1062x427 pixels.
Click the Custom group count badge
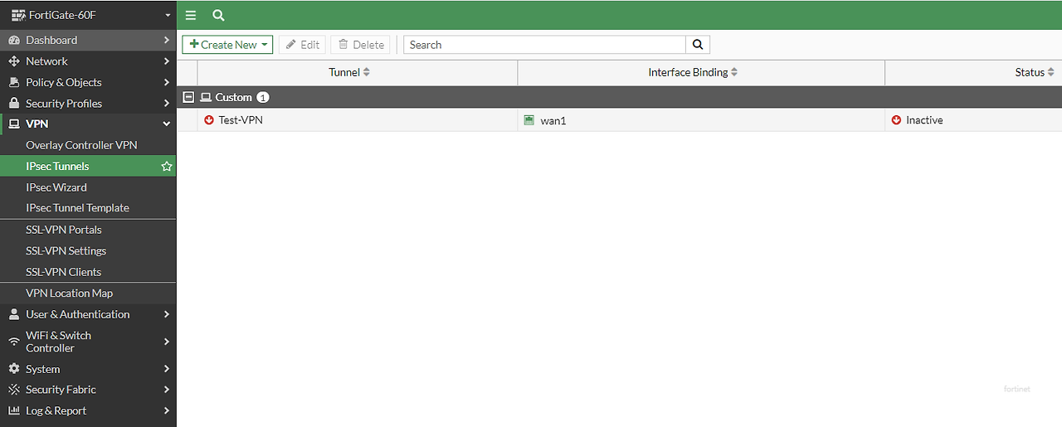point(263,97)
